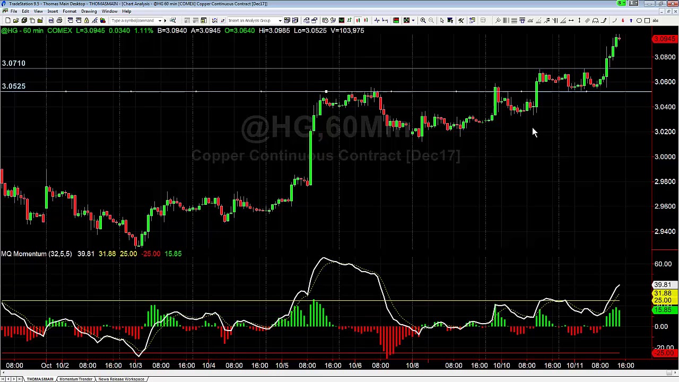Image resolution: width=679 pixels, height=382 pixels.
Task: Click the @HG - 60 min symbol label
Action: click(x=22, y=31)
